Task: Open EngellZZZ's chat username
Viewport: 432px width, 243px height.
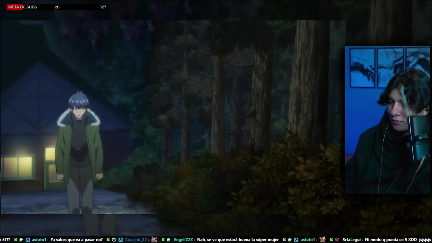Action: [183, 240]
